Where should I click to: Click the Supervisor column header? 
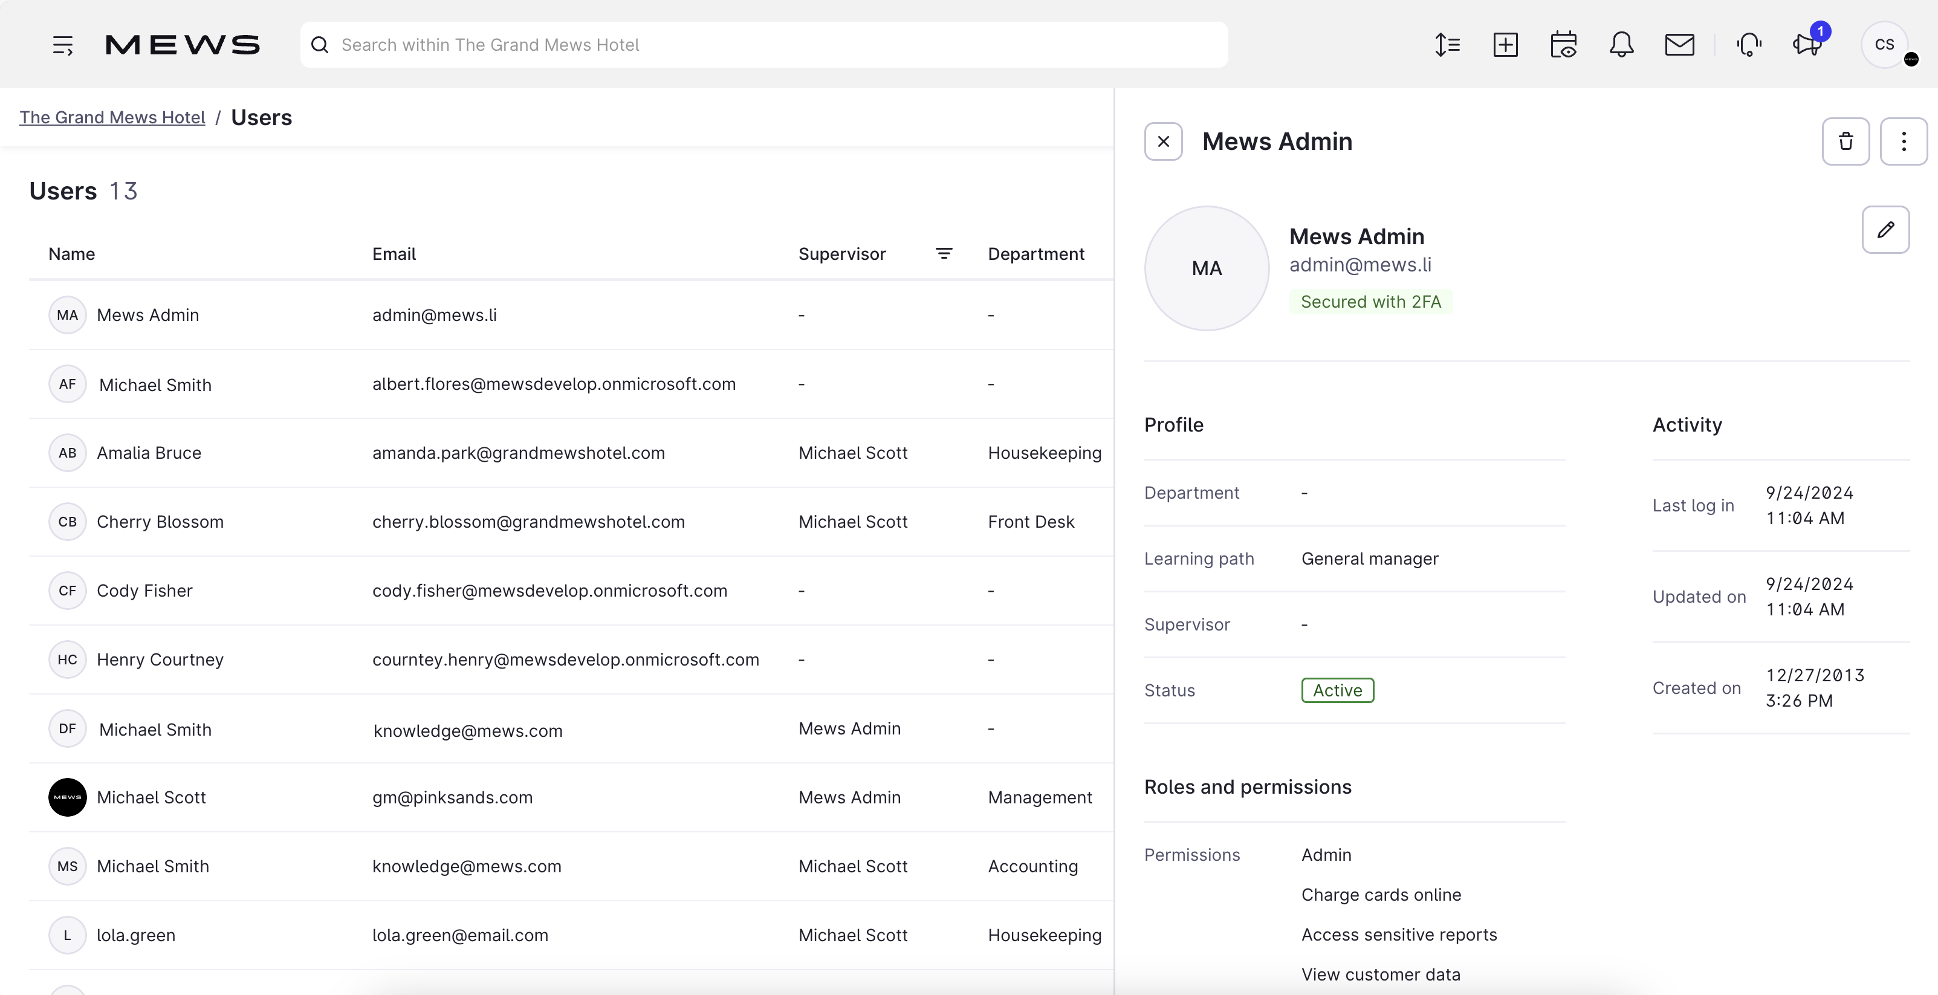842,254
